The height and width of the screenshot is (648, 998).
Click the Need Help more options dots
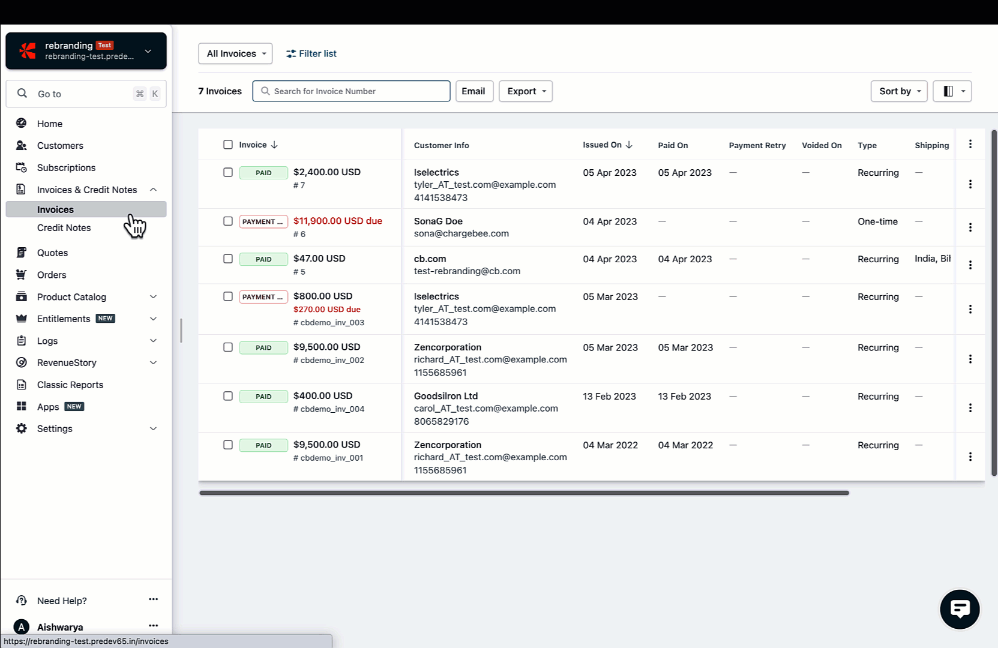(154, 599)
